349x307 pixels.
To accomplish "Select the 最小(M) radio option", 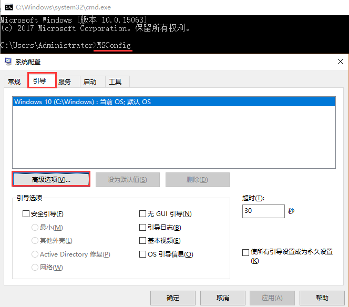I will pyautogui.click(x=35, y=228).
